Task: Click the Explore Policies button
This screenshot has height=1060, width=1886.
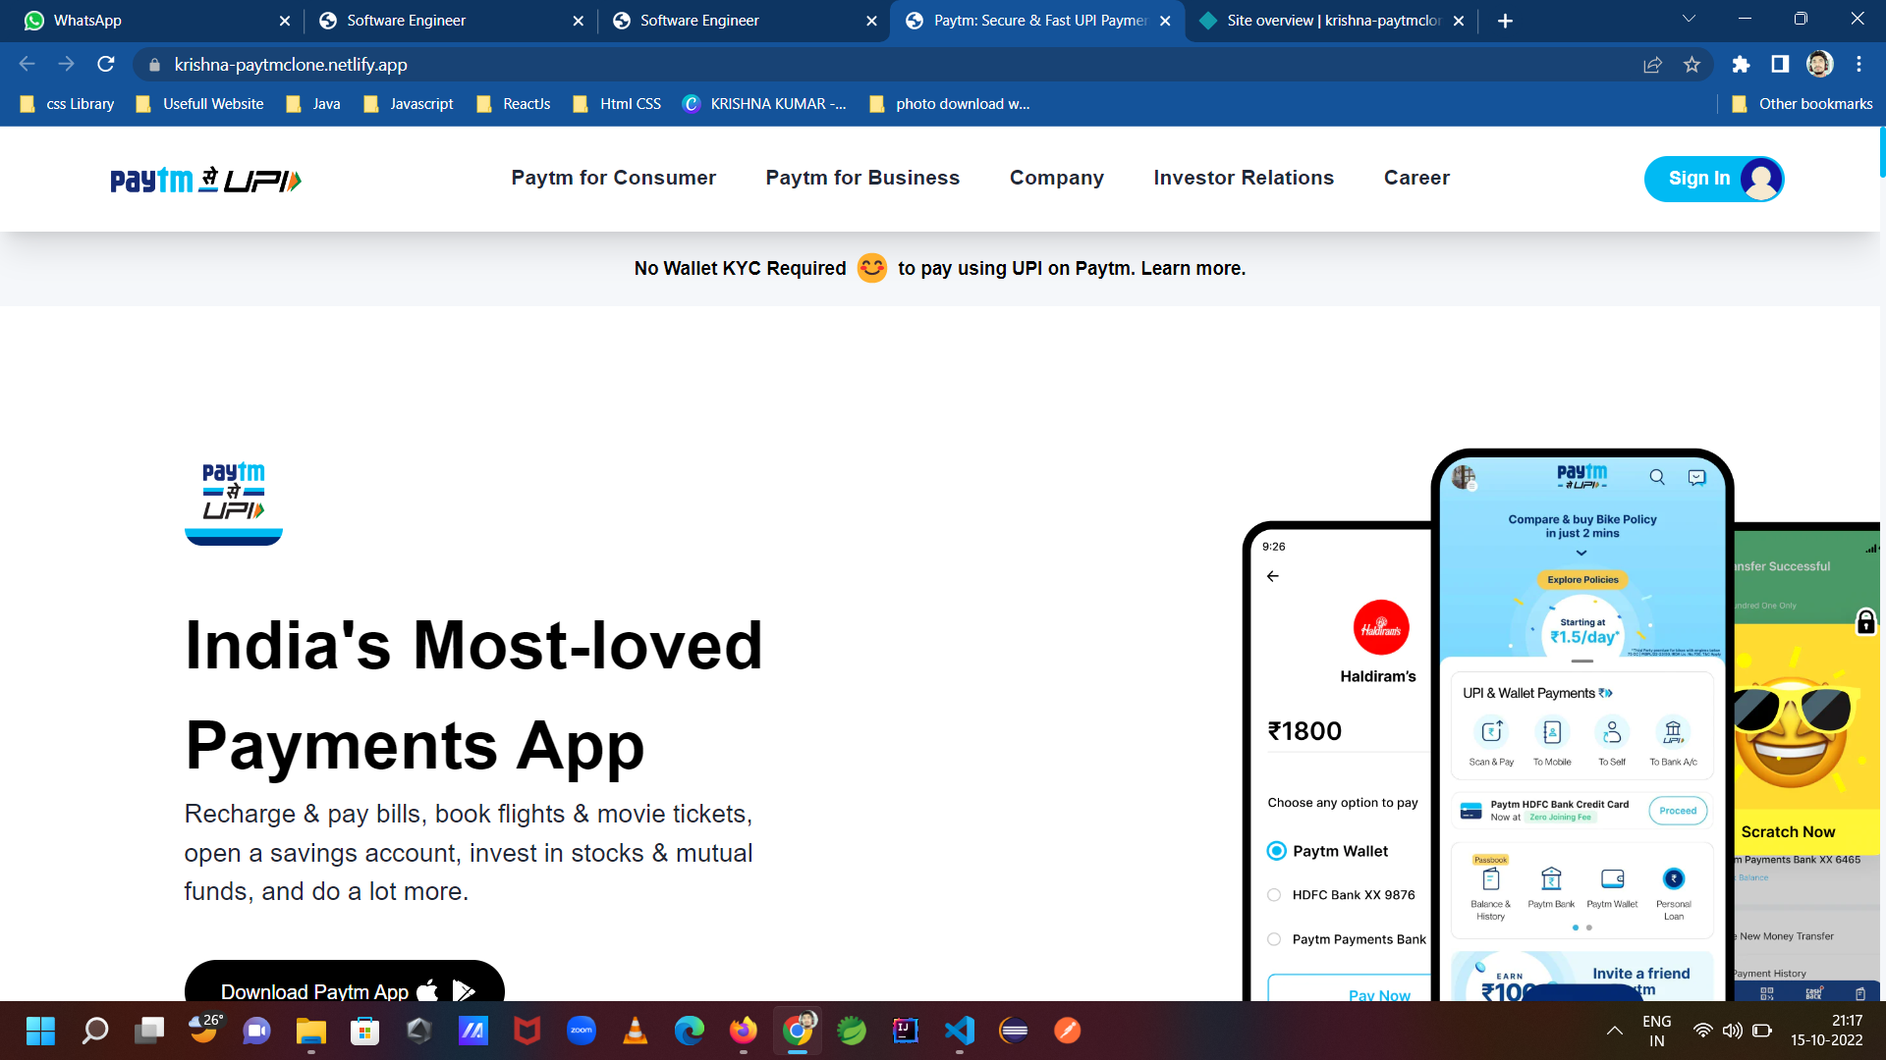Action: pyautogui.click(x=1582, y=580)
